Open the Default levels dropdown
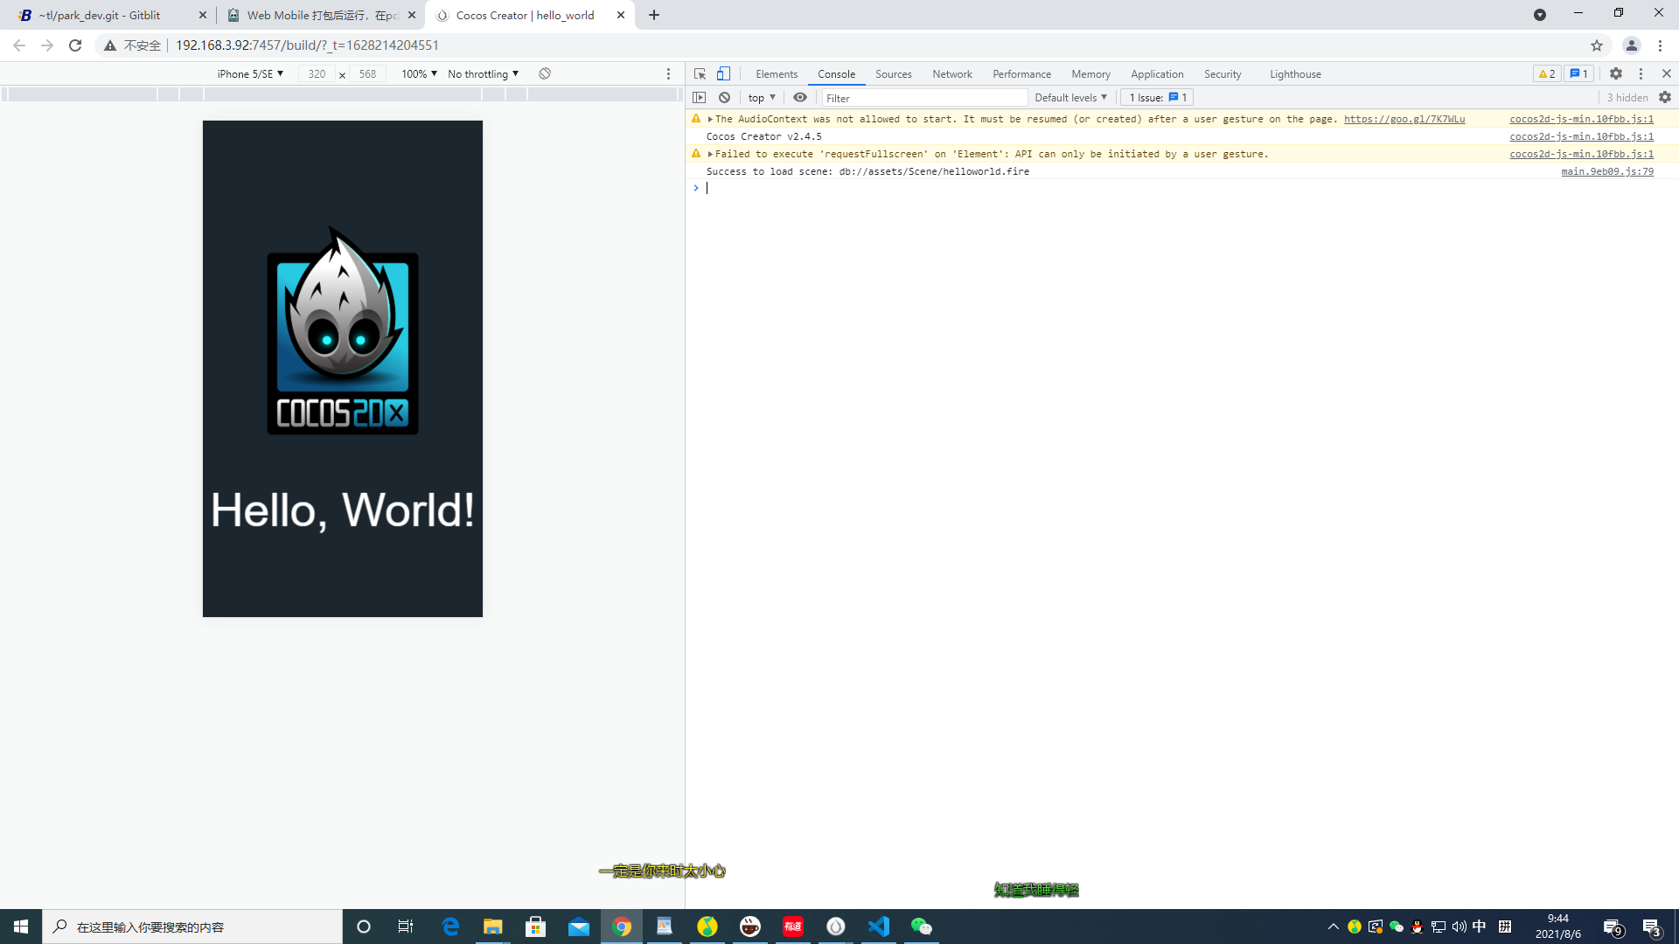1679x944 pixels. tap(1070, 98)
